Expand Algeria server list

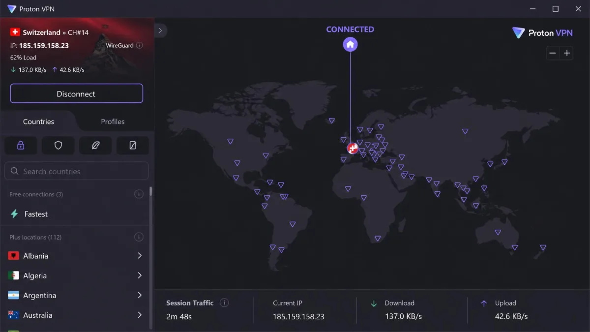140,275
